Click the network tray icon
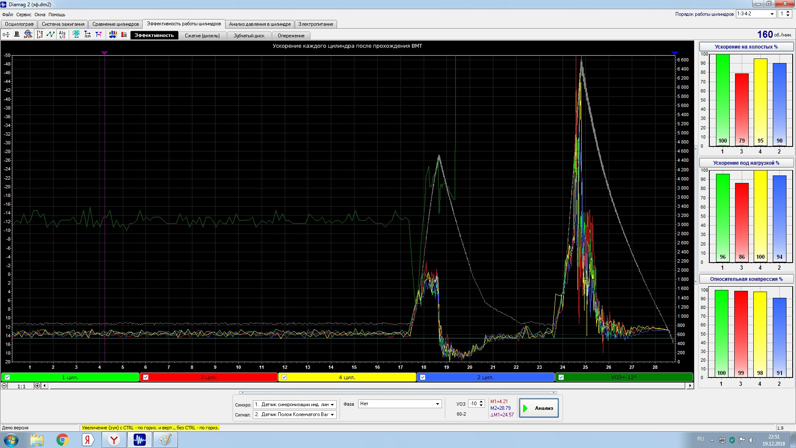This screenshot has height=448, width=796. 722,440
